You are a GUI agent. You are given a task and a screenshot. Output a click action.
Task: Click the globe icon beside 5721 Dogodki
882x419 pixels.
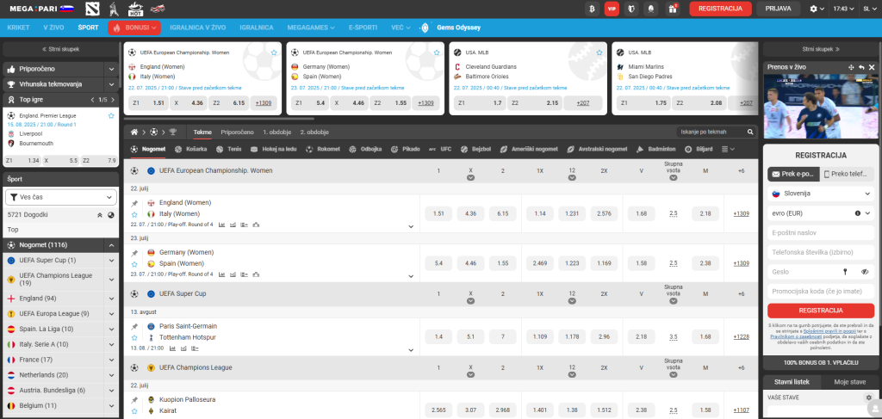pyautogui.click(x=111, y=214)
